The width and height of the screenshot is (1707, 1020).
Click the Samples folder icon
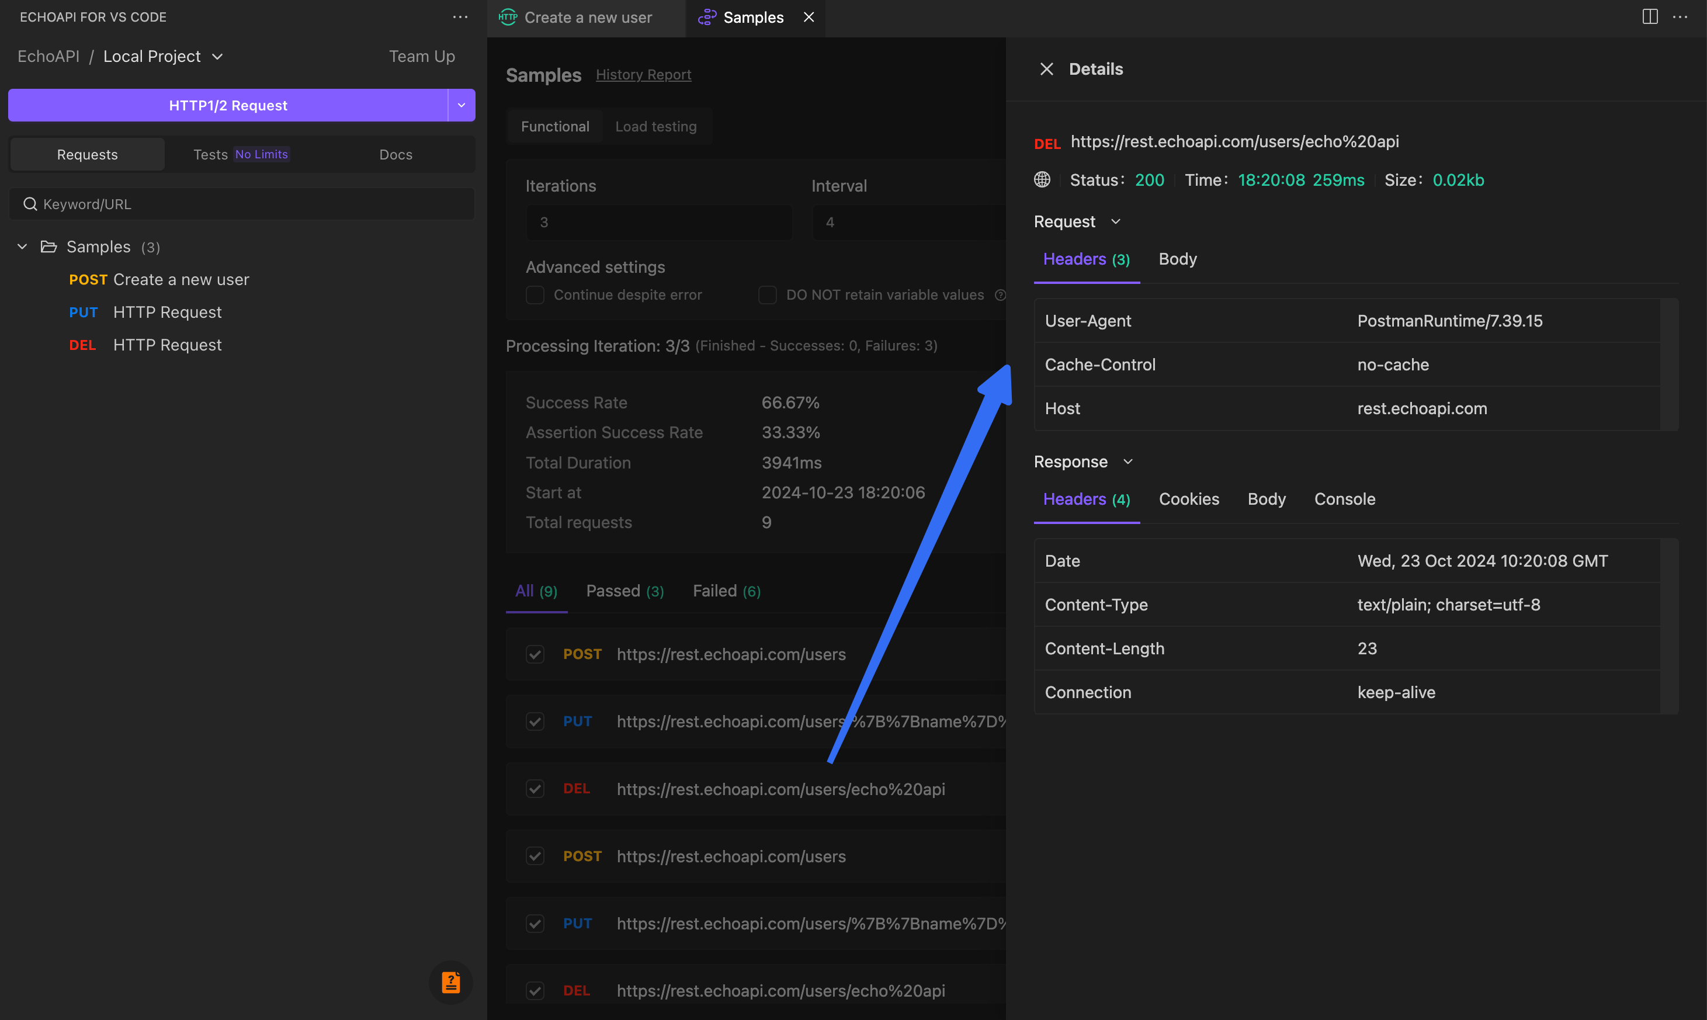[x=49, y=247]
